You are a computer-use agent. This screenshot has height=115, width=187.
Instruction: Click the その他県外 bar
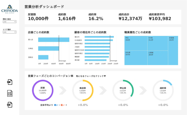pos(99,40)
